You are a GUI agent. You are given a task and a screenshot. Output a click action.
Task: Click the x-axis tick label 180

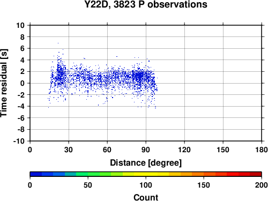tap(262, 150)
